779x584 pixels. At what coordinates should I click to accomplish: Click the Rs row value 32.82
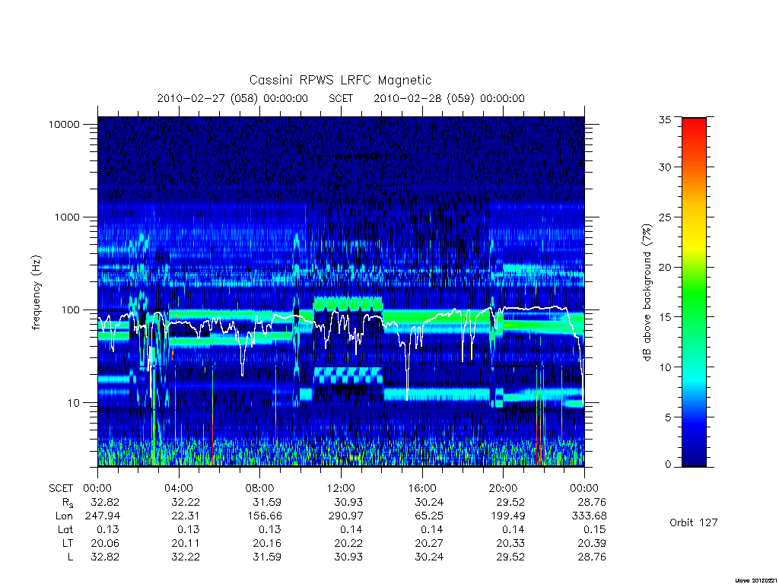[105, 502]
